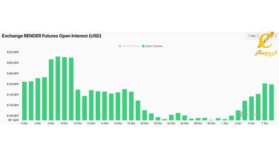The width and height of the screenshot is (279, 157).
Task: Click the green Open Interest legend swatch
Action: [143, 46]
